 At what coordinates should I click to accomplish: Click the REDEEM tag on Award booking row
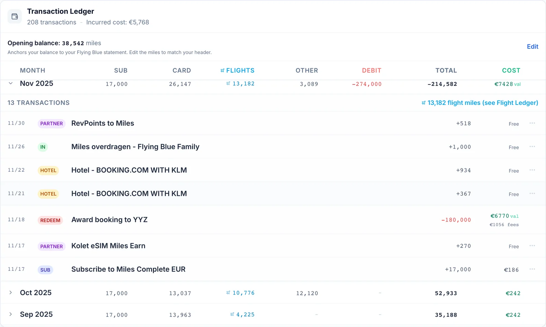click(50, 220)
